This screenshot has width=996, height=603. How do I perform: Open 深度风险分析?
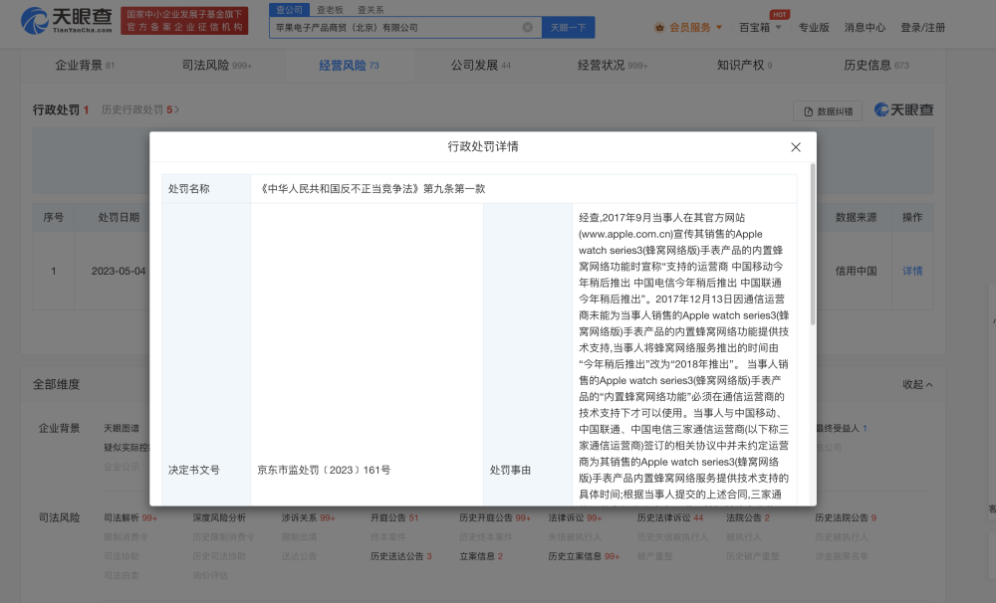coord(219,518)
